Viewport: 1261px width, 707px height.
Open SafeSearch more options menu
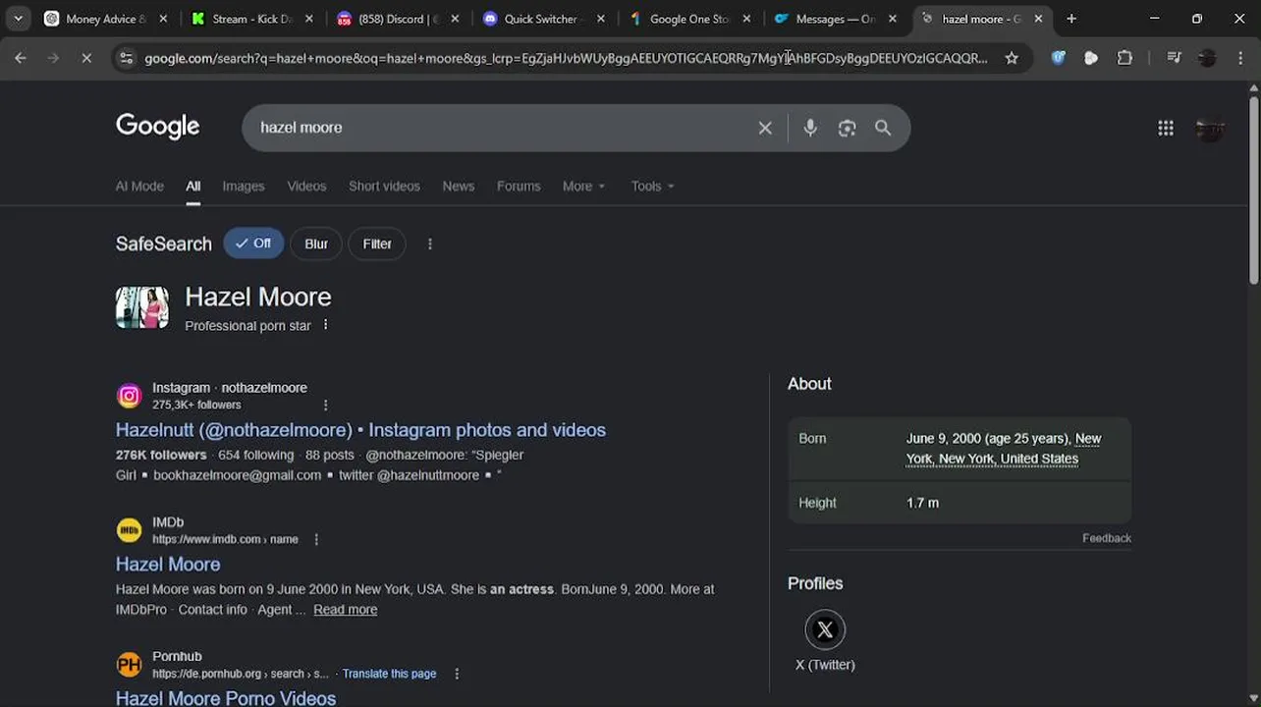click(429, 244)
